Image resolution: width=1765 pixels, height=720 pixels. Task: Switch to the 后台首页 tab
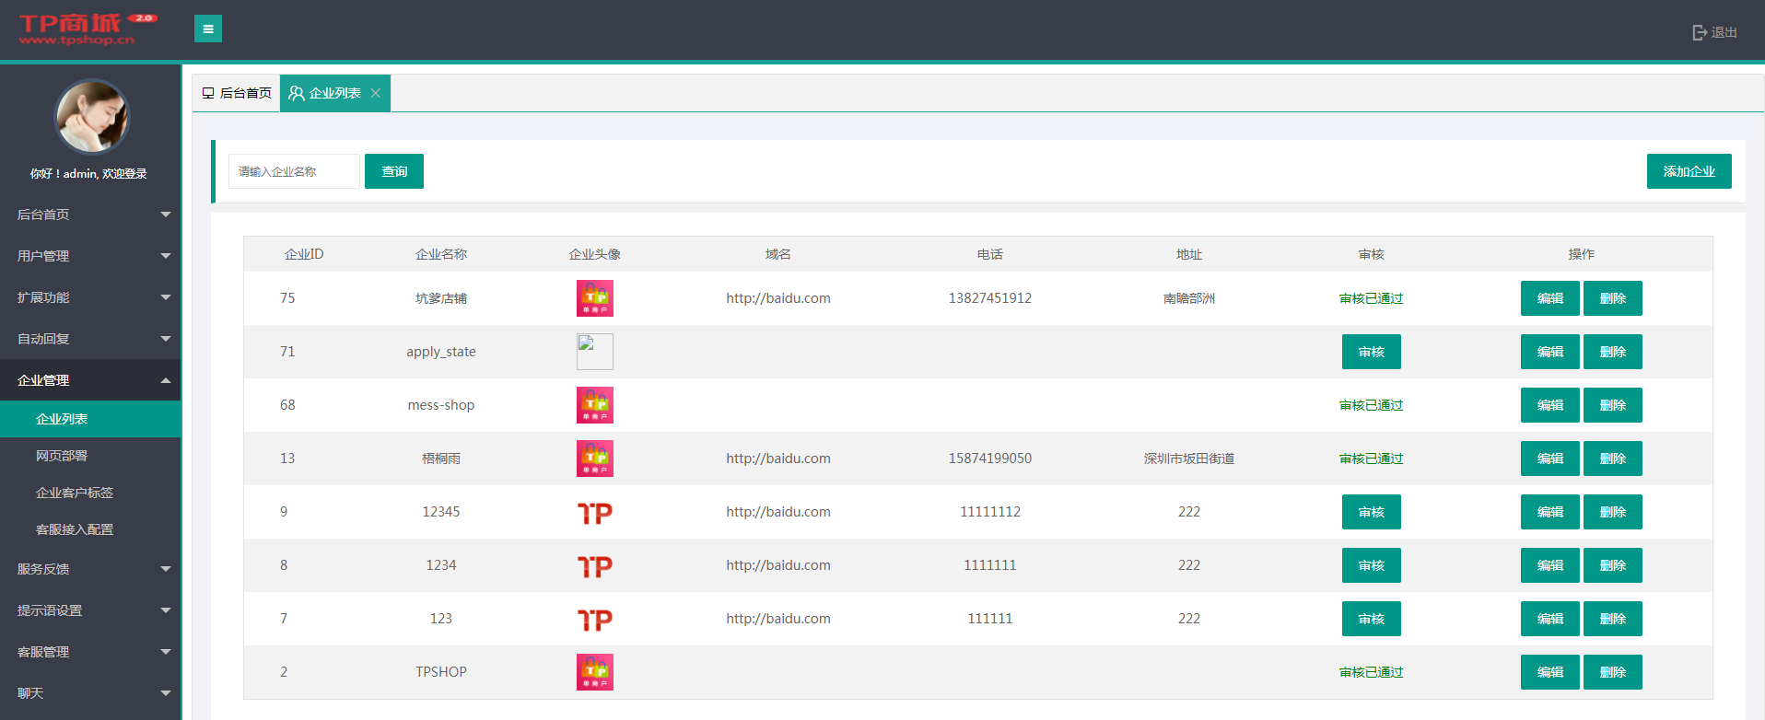click(x=237, y=93)
